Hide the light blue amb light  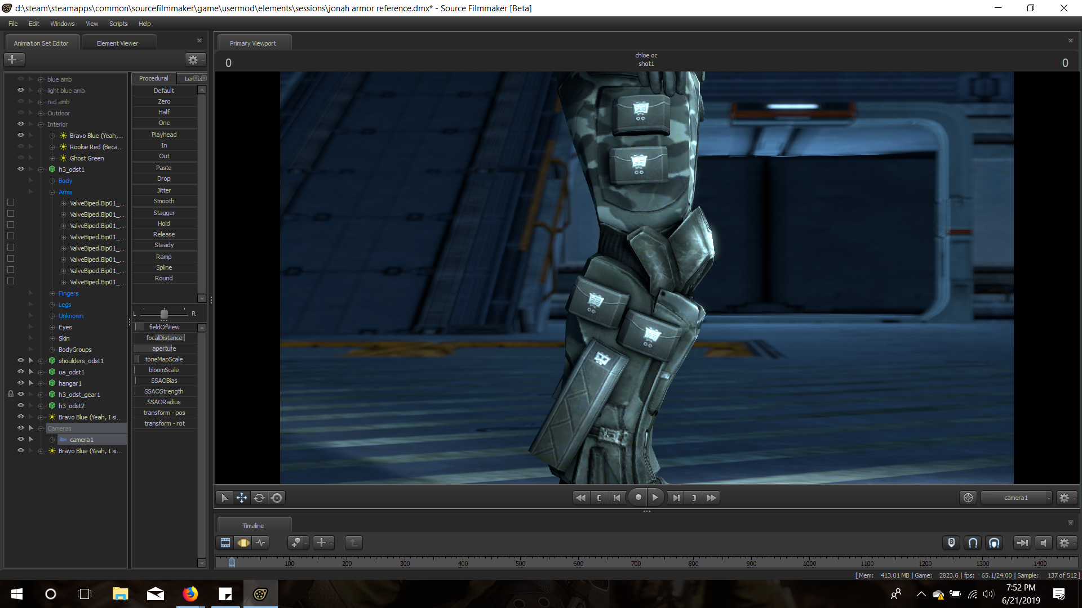pyautogui.click(x=21, y=90)
